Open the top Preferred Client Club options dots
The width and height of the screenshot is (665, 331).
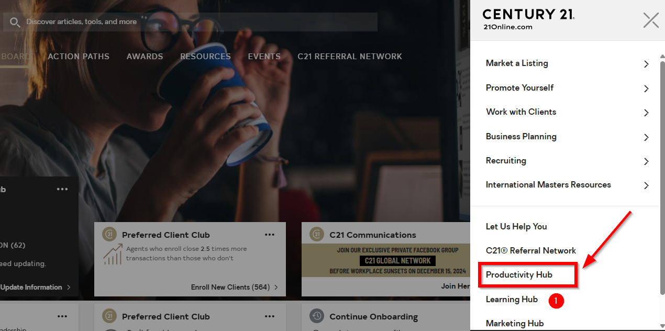[270, 235]
